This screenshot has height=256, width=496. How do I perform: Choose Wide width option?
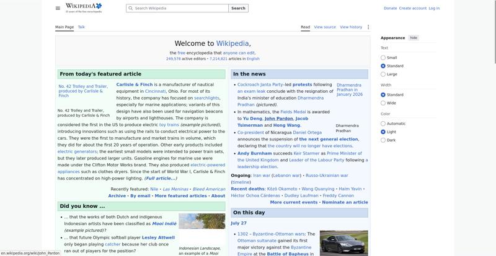[383, 103]
